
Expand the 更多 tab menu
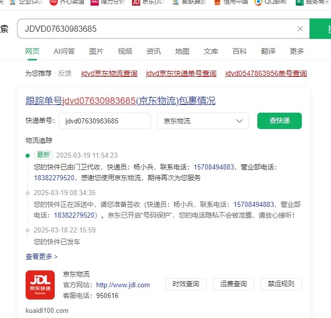pyautogui.click(x=297, y=51)
